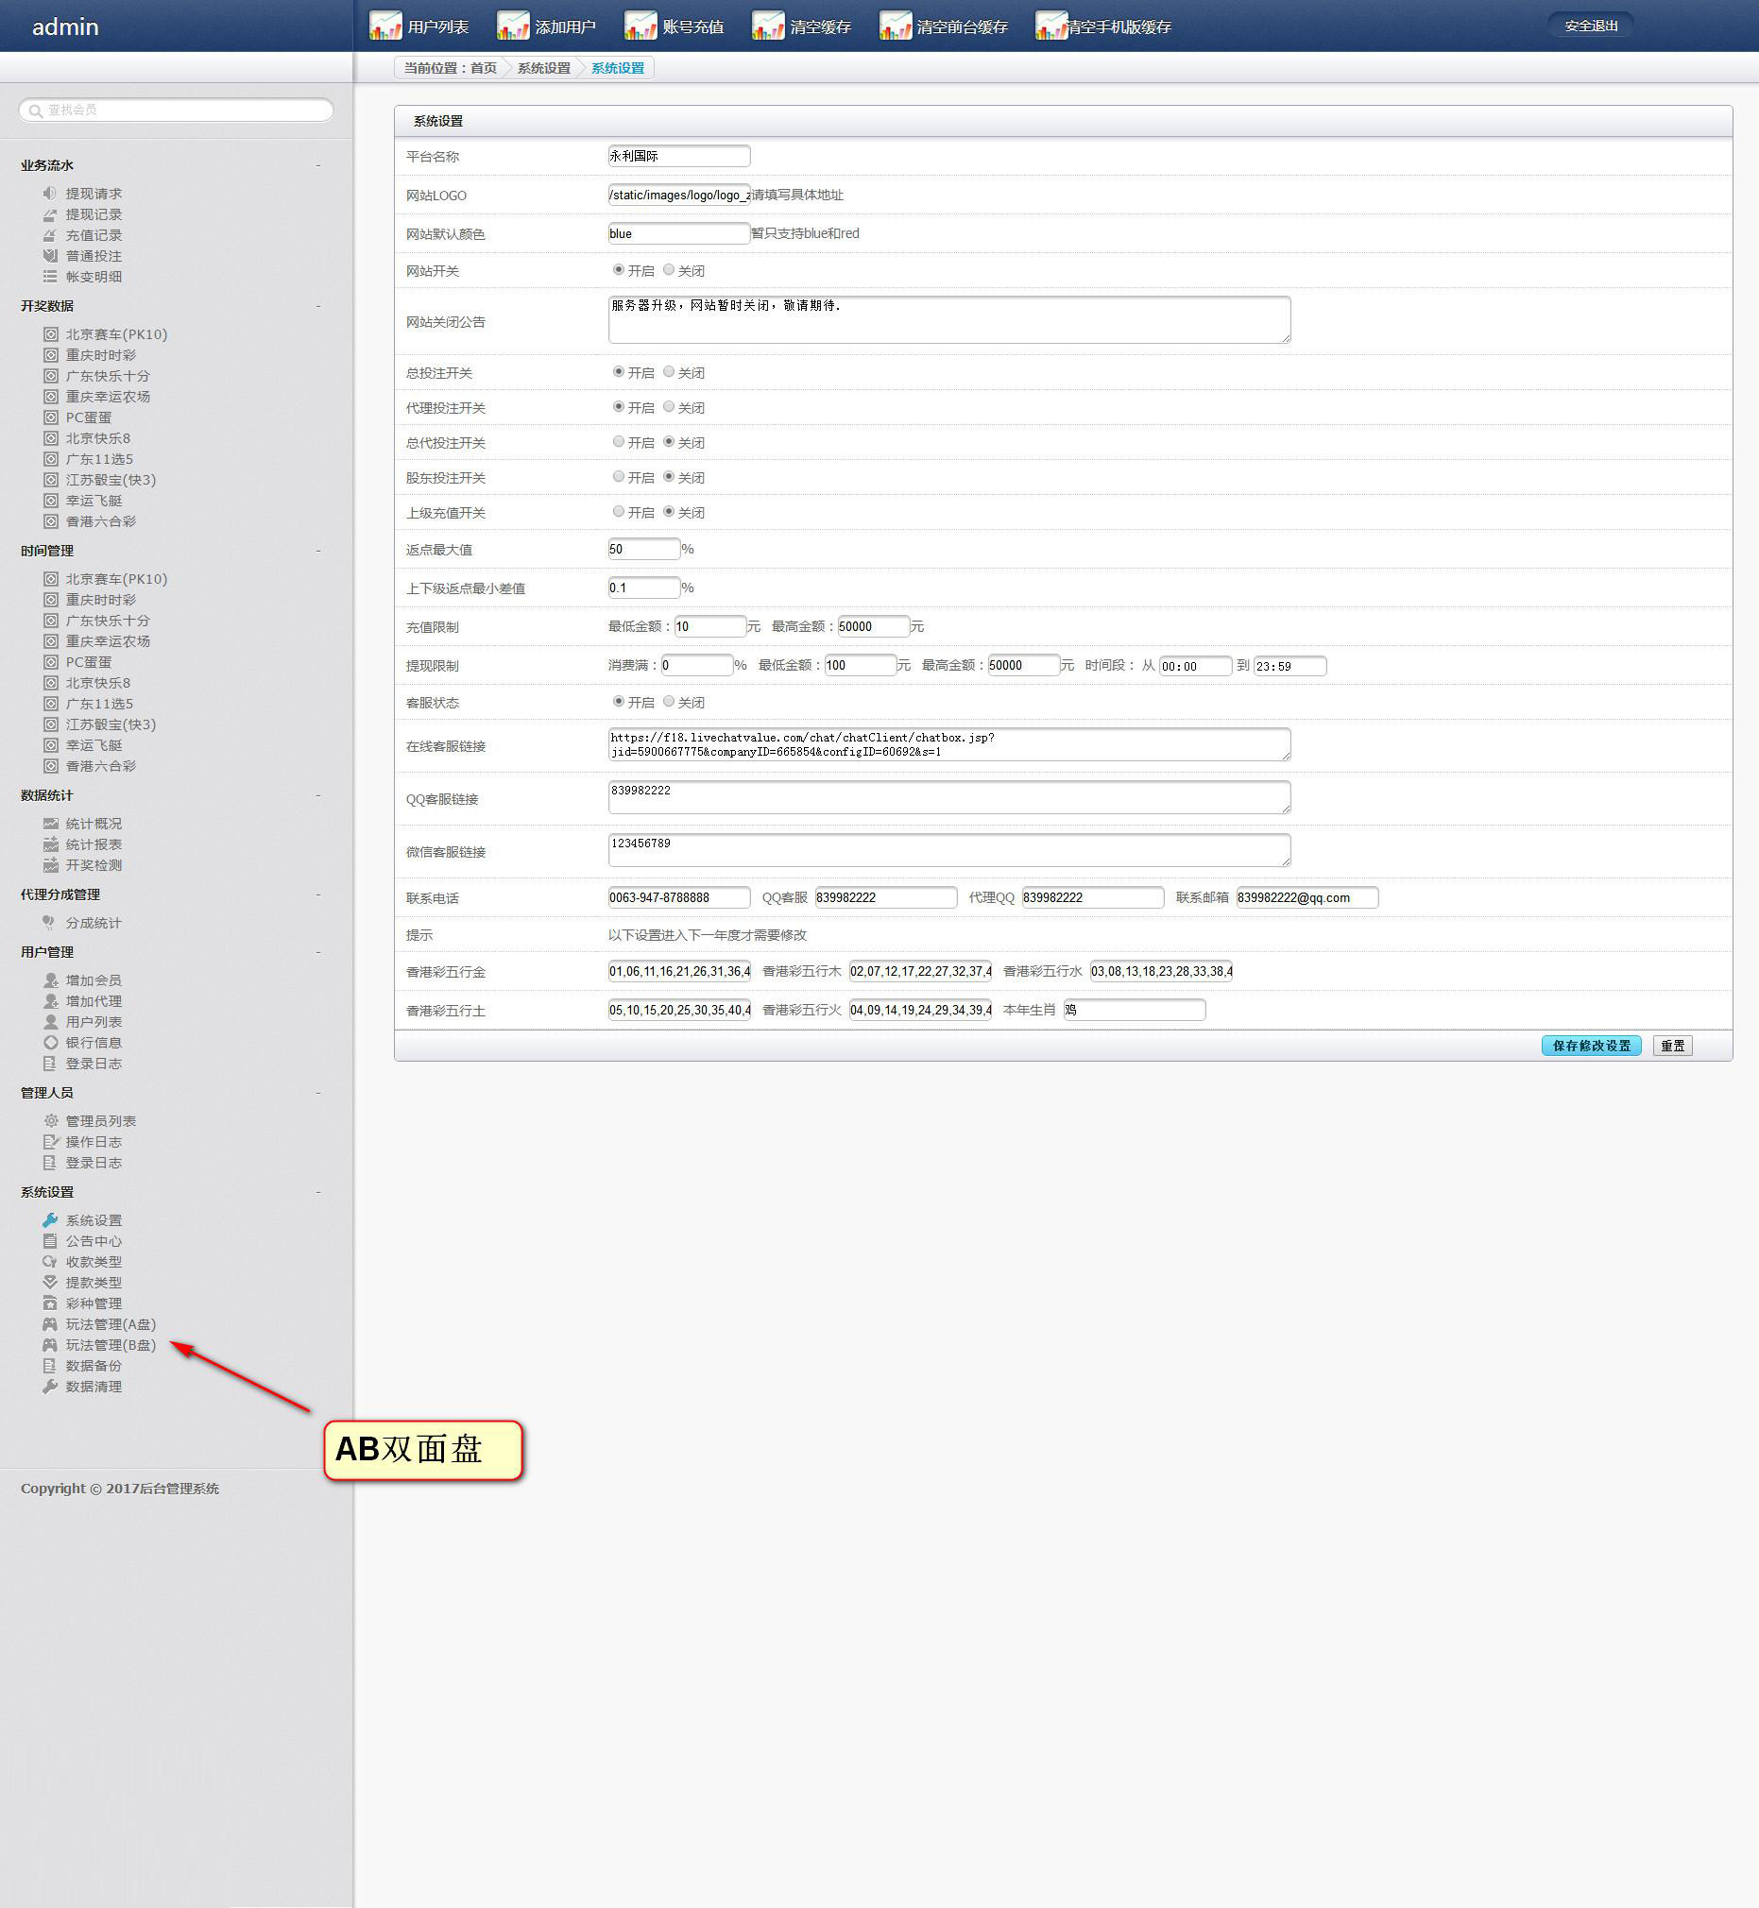Set 股东投注开关 to 开启
Viewport: 1759px width, 1908px height.
[x=619, y=477]
